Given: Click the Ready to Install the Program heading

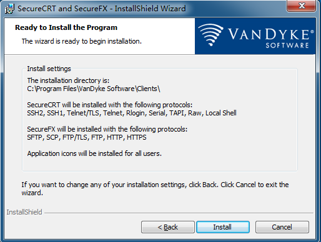Looking at the screenshot, I should pos(66,27).
